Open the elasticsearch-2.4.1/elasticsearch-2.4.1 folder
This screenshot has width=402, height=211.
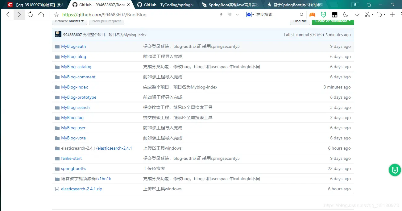click(97, 148)
